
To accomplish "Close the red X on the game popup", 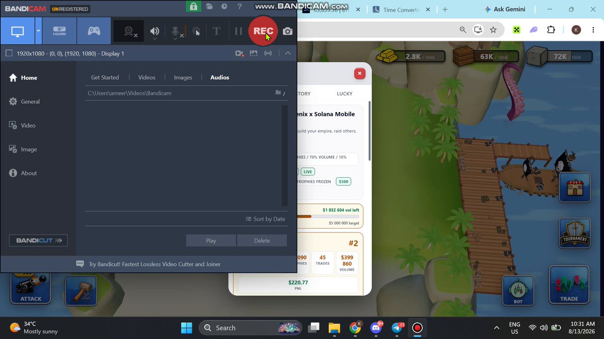I will [359, 73].
